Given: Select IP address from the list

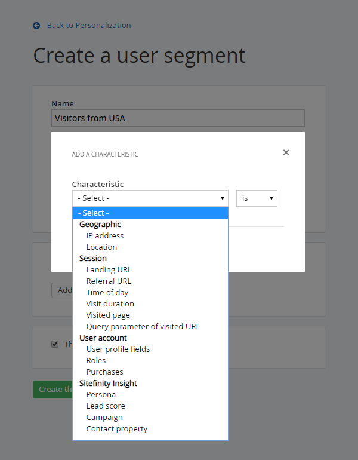Looking at the screenshot, I should [105, 236].
